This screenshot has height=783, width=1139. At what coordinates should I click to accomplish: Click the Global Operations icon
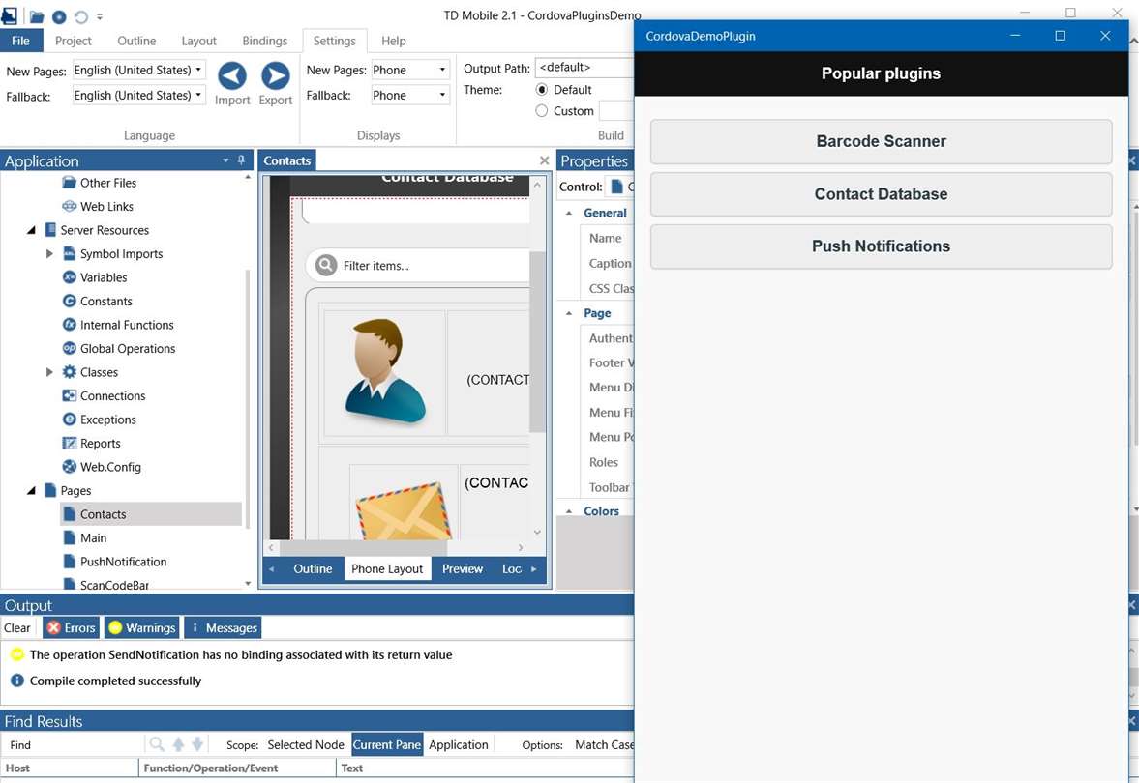point(69,348)
